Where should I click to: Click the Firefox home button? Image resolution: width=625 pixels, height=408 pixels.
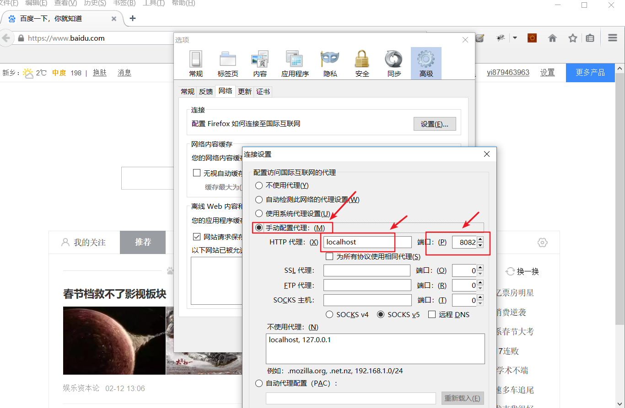point(552,38)
